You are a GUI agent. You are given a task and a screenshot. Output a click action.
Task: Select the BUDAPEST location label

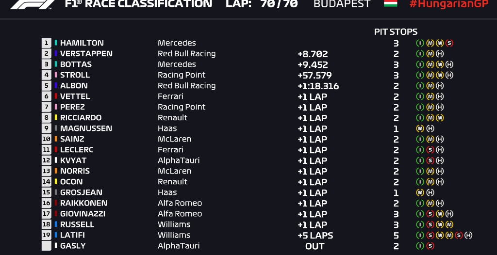pyautogui.click(x=342, y=4)
